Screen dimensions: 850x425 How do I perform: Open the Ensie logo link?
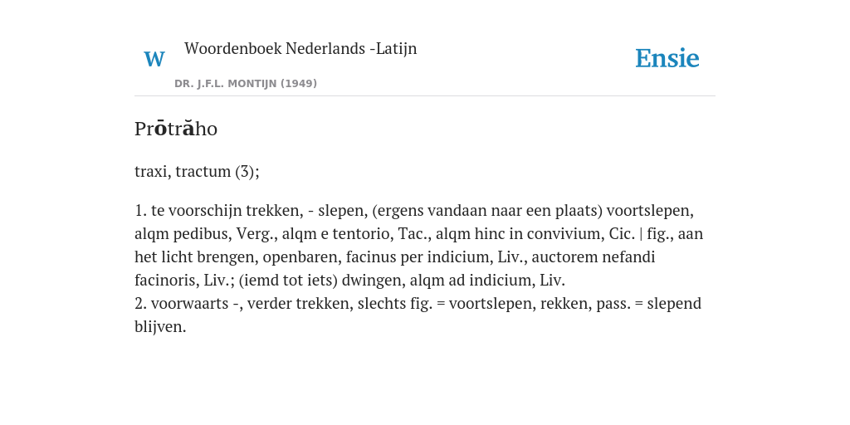coord(667,58)
